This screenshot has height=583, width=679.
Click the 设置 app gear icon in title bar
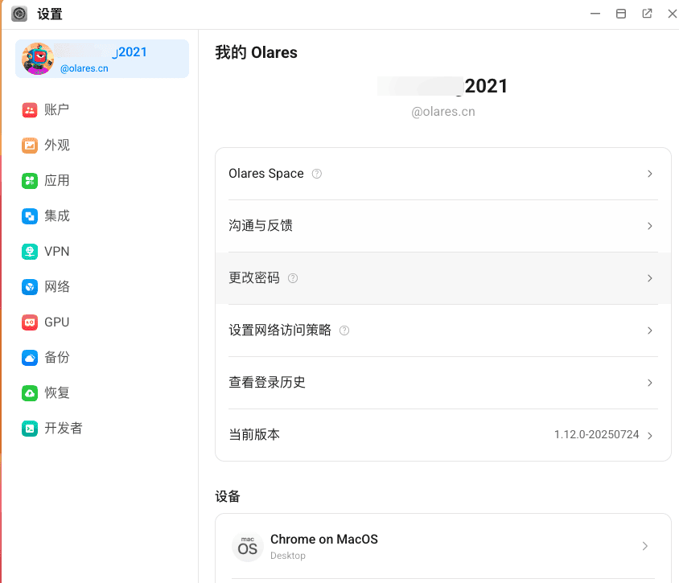coord(19,14)
